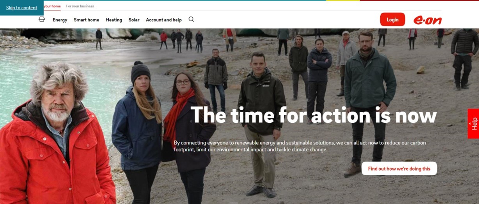Open search with the magnifying glass icon
The width and height of the screenshot is (479, 204).
(191, 19)
